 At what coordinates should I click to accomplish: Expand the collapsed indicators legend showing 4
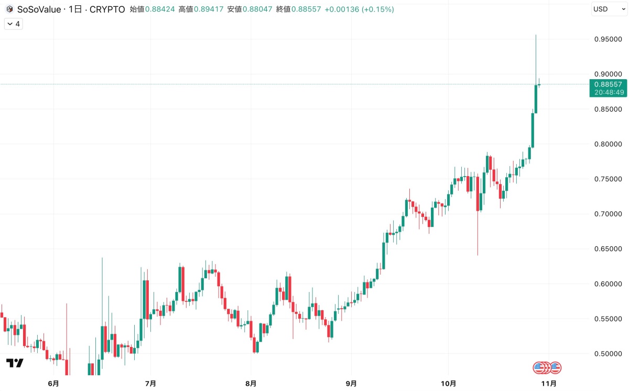click(13, 24)
